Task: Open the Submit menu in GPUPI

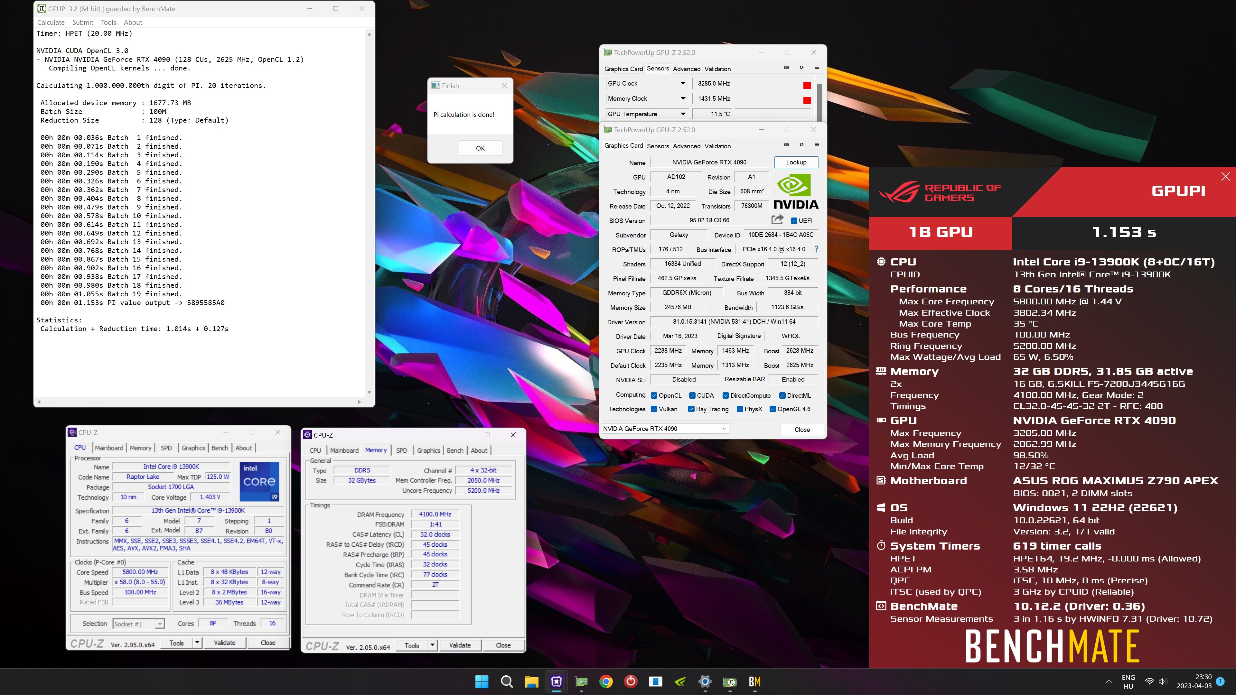Action: coord(82,22)
